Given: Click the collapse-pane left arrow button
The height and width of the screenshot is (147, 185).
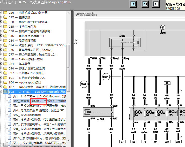Looking at the screenshot, I should pos(156,4).
